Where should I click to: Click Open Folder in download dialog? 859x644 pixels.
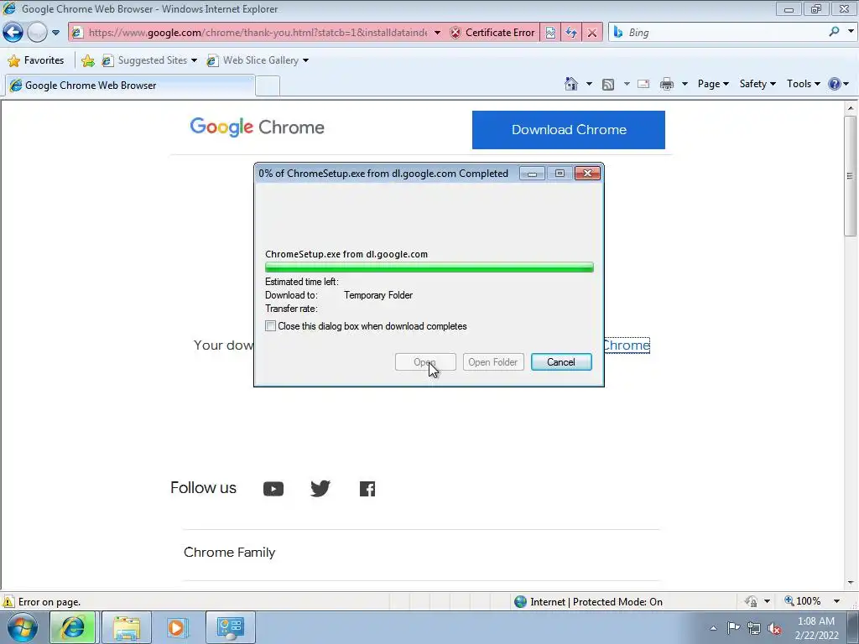(x=493, y=362)
